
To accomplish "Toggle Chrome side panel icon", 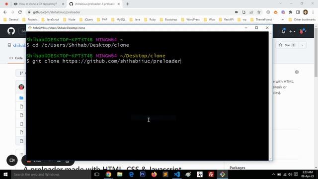I will point(298,12).
